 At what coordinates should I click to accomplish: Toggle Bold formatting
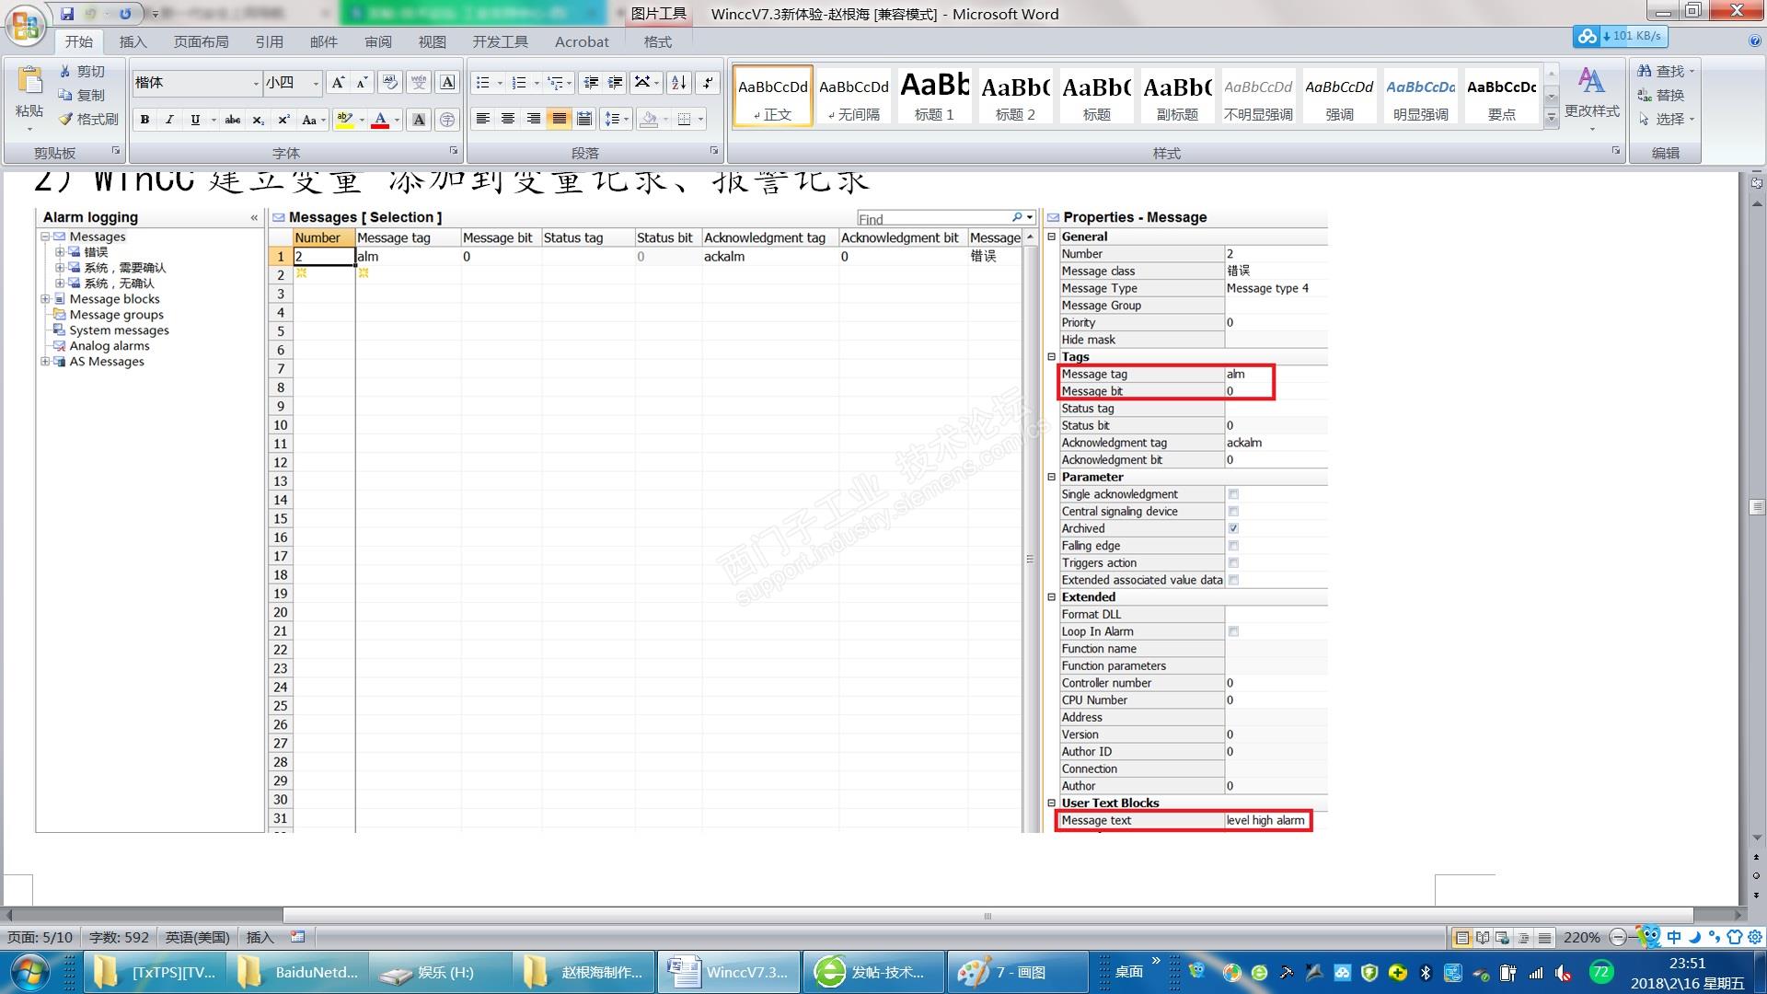pyautogui.click(x=144, y=120)
